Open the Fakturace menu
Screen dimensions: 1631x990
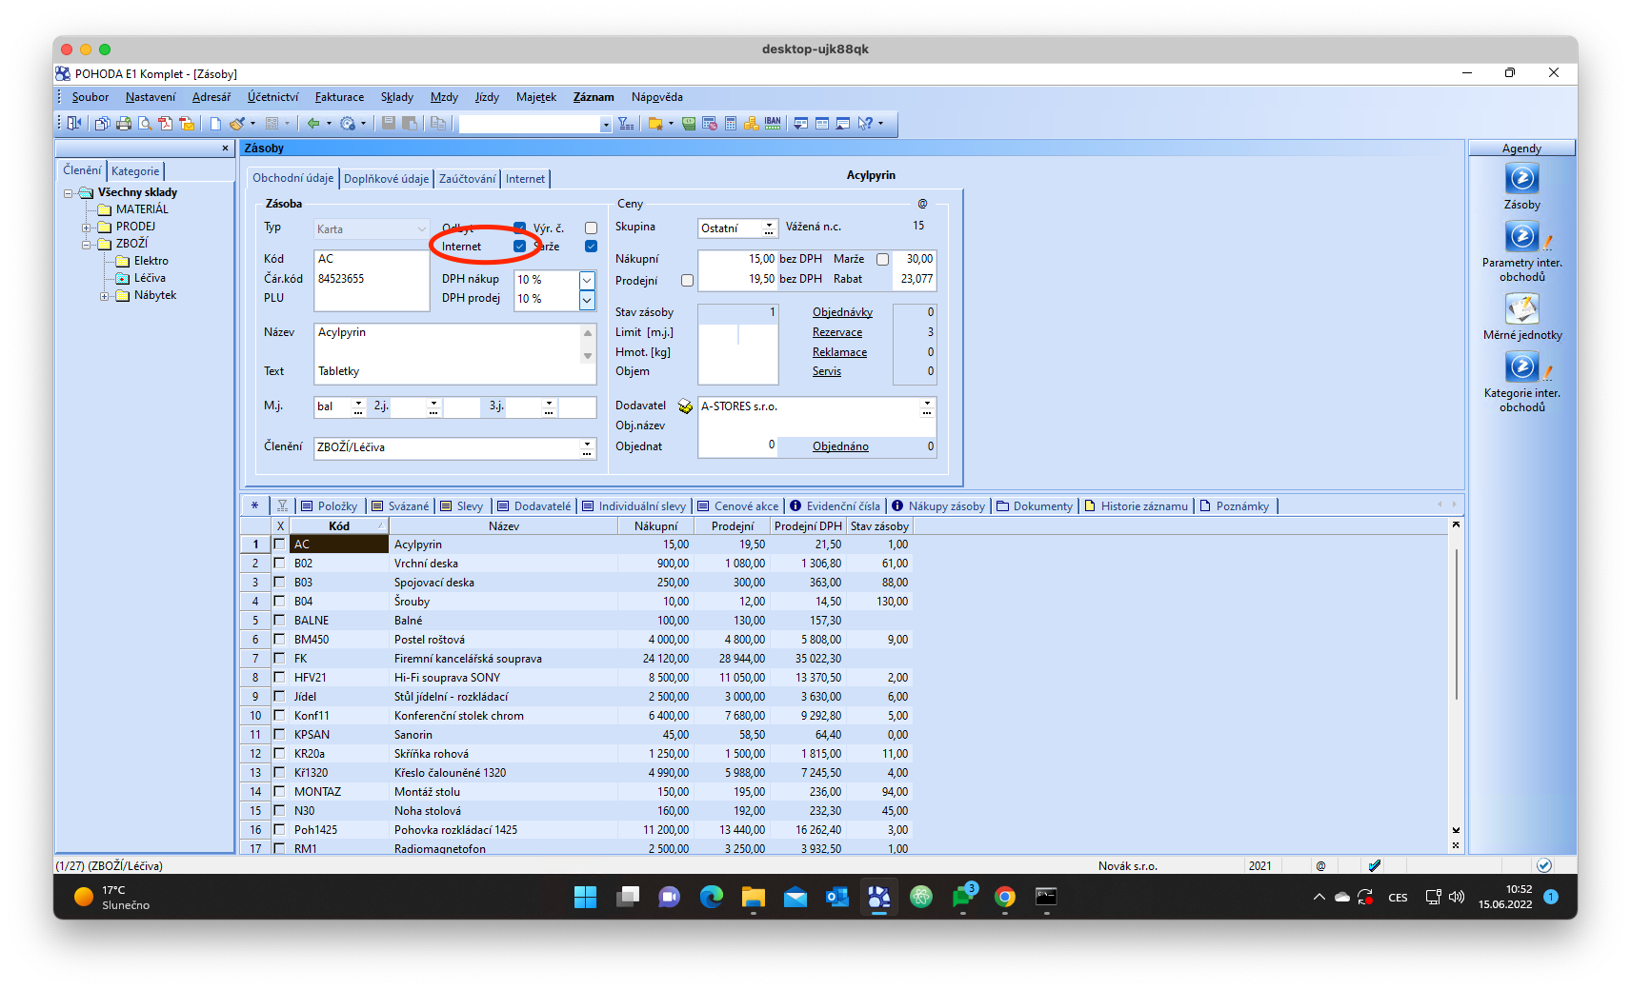pos(339,97)
